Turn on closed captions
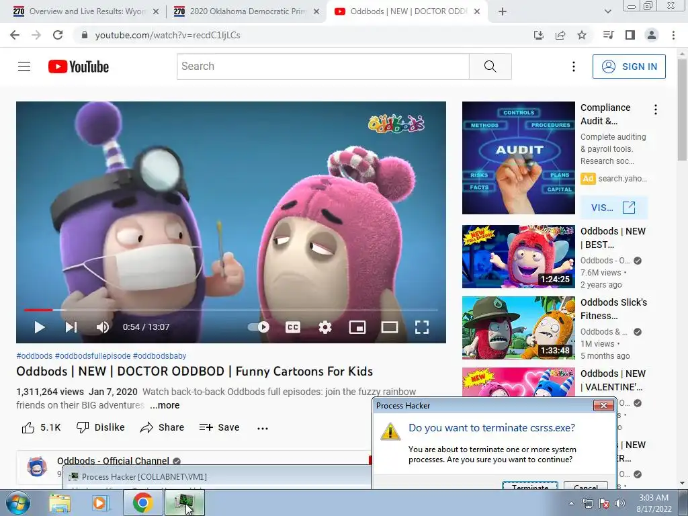 point(293,327)
